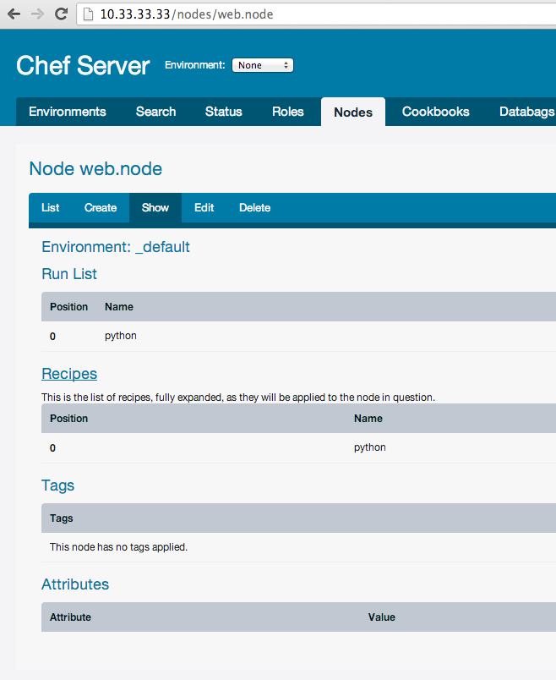Click Delete in node sub-navigation
This screenshot has height=680, width=556.
click(x=255, y=208)
